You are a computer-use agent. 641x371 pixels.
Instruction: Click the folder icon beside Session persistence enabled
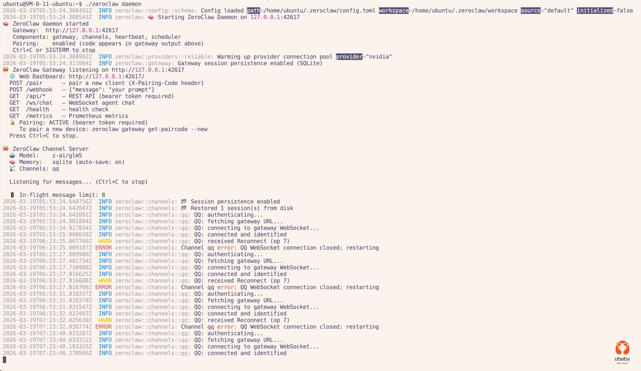coord(184,201)
